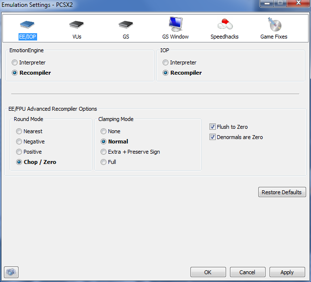Minimize the Emulation Settings window
The image size is (311, 282).
pos(267,3)
